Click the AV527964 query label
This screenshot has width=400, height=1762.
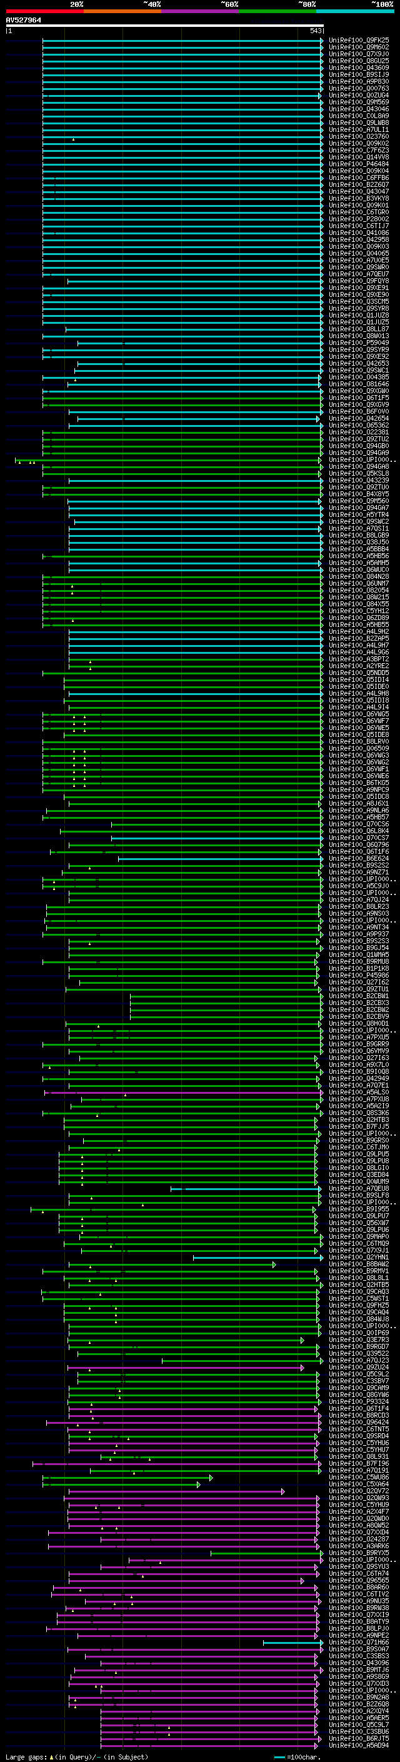23,20
